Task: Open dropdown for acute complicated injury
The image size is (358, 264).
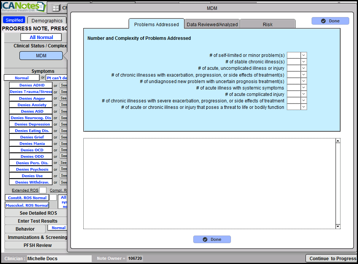Action: pyautogui.click(x=304, y=94)
